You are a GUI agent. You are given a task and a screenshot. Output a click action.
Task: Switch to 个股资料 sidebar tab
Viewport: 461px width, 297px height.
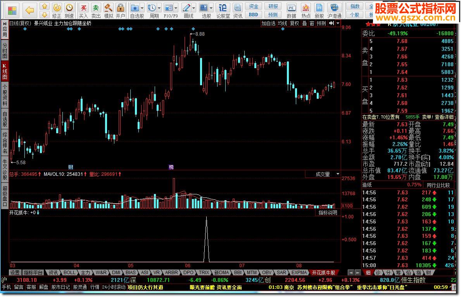[5, 95]
